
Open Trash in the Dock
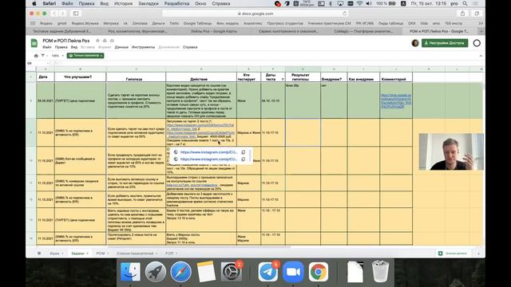[380, 272]
